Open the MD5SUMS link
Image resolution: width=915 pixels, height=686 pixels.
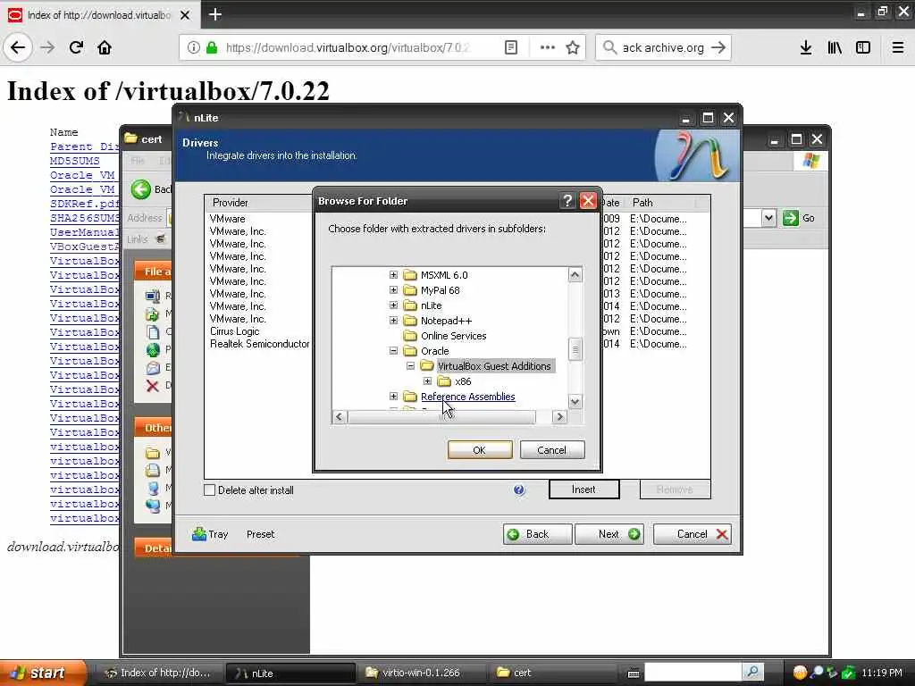[75, 161]
